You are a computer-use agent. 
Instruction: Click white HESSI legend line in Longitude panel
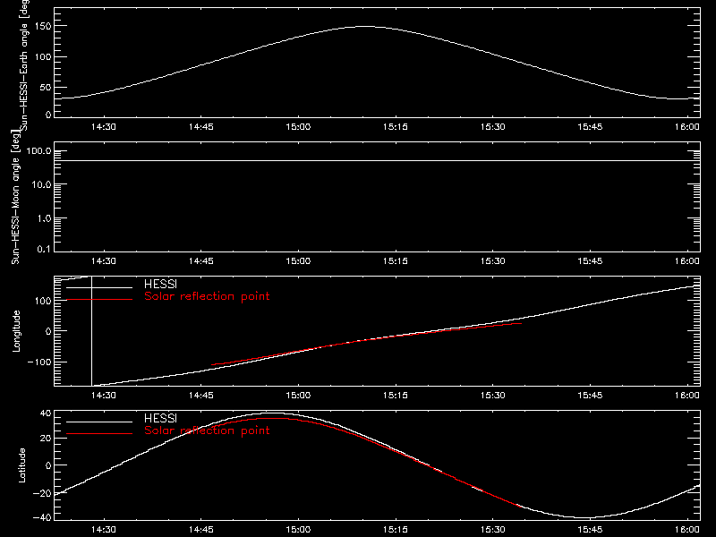tap(99, 287)
